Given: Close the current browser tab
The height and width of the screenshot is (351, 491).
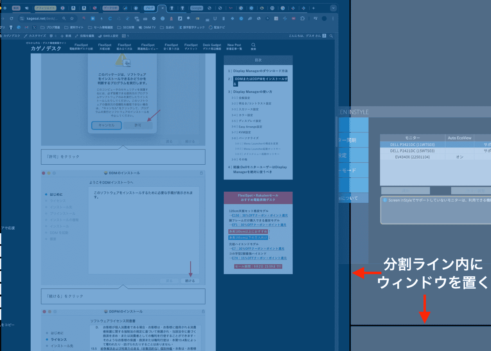Looking at the screenshot, I should [x=162, y=8].
